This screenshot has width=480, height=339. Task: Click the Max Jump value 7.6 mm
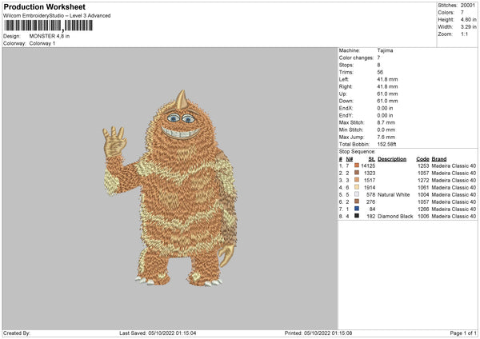[386, 137]
